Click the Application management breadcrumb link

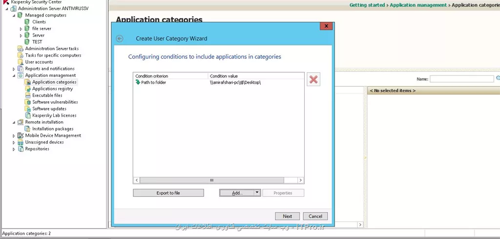pyautogui.click(x=418, y=5)
